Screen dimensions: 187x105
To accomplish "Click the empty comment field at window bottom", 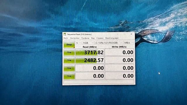I will [99, 82].
